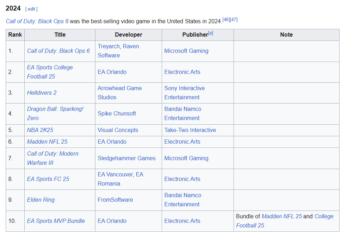
Task: Click the Note column header
Action: (286, 35)
